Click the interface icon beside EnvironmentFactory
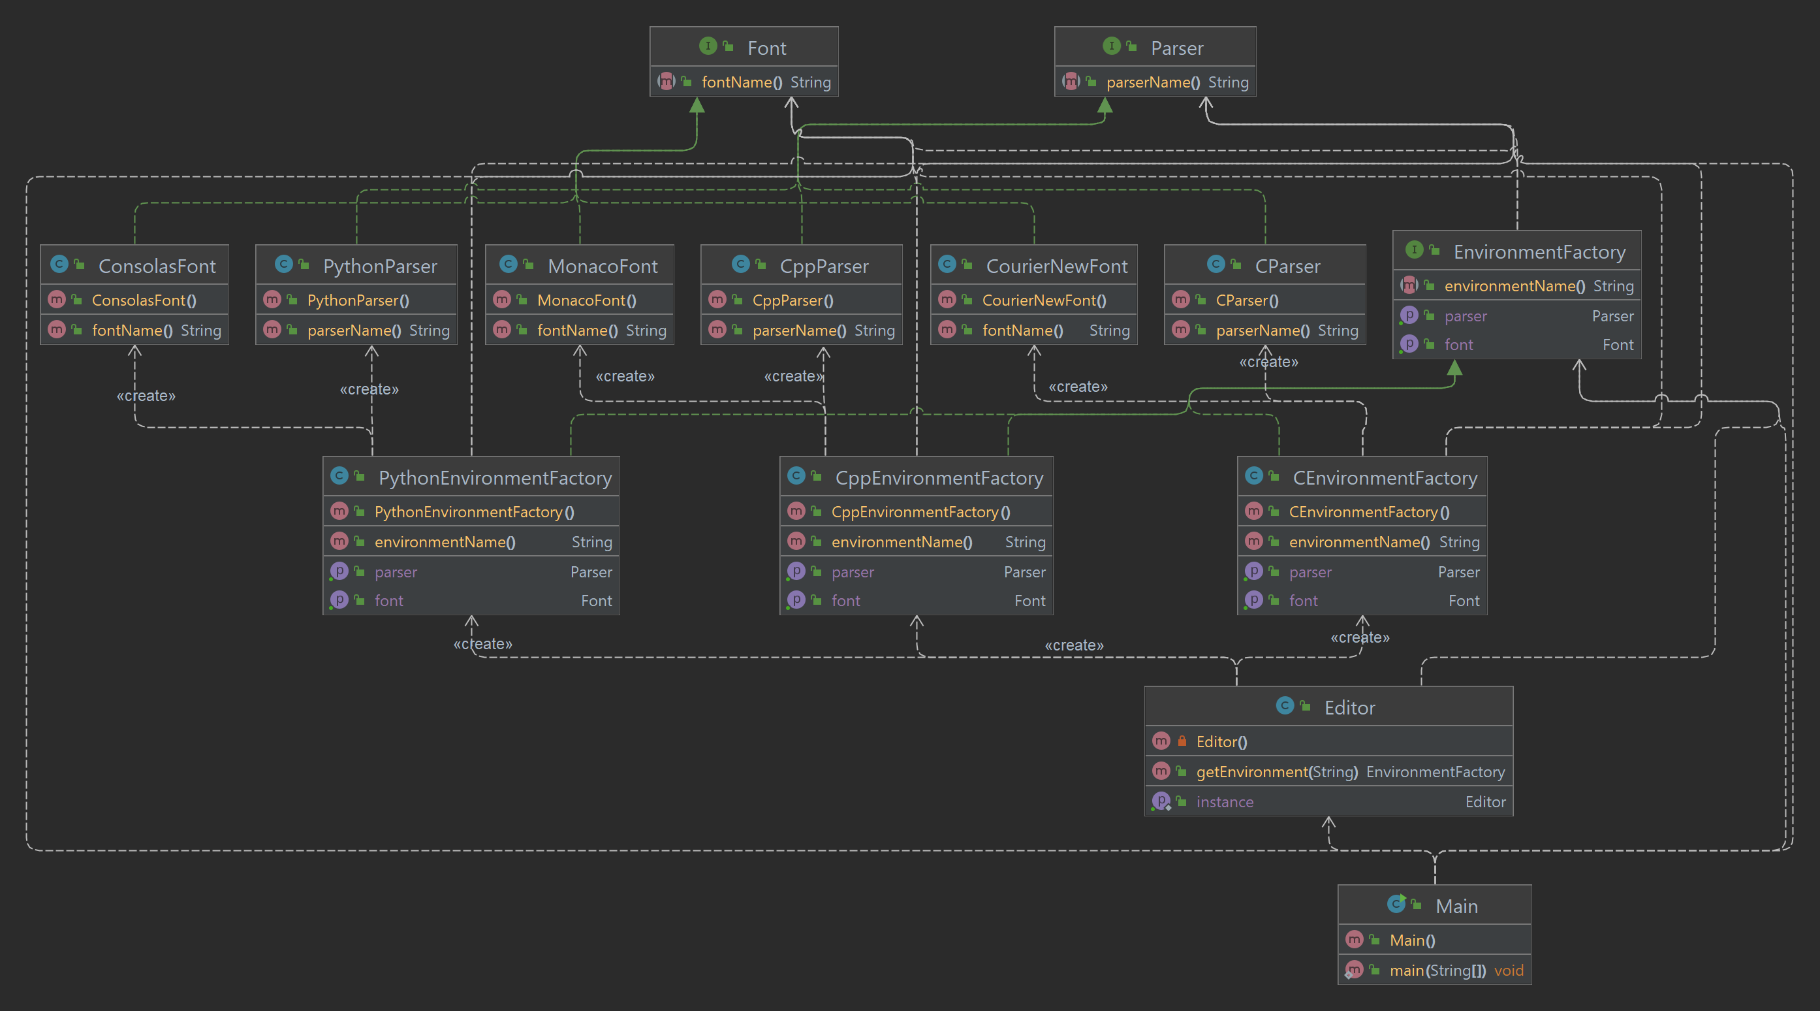The width and height of the screenshot is (1820, 1011). pyautogui.click(x=1414, y=249)
